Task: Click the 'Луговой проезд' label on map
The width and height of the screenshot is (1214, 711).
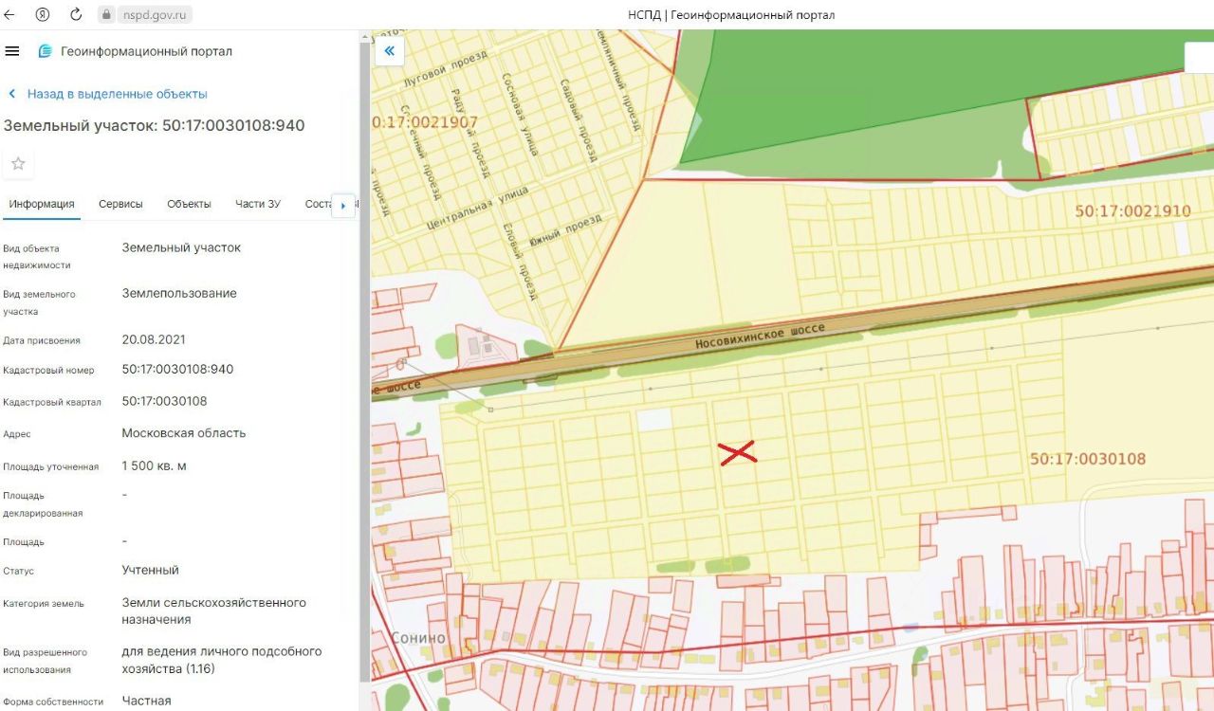Action: [x=446, y=68]
